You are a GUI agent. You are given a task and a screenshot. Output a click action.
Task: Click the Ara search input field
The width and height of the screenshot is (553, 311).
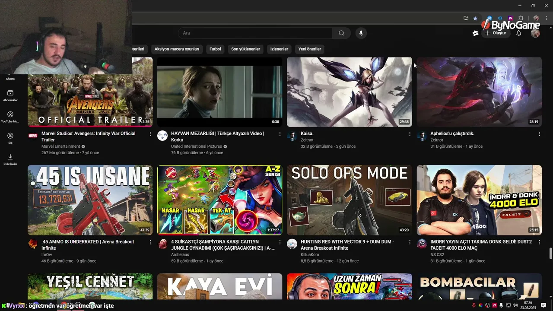click(255, 33)
